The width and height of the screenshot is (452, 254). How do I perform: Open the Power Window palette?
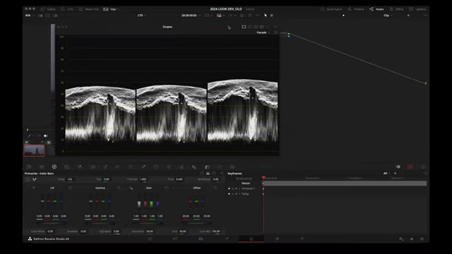pyautogui.click(x=156, y=167)
